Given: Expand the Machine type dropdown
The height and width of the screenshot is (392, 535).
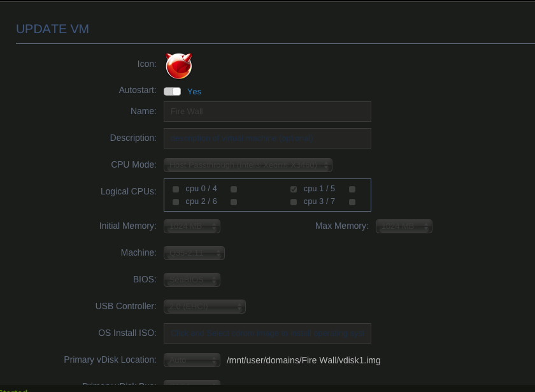Looking at the screenshot, I should pyautogui.click(x=194, y=253).
